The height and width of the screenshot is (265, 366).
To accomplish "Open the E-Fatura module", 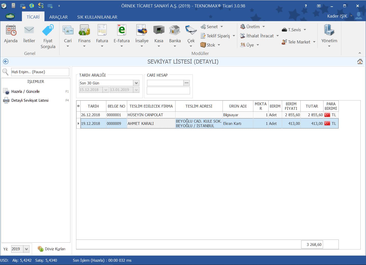I will 122,31.
